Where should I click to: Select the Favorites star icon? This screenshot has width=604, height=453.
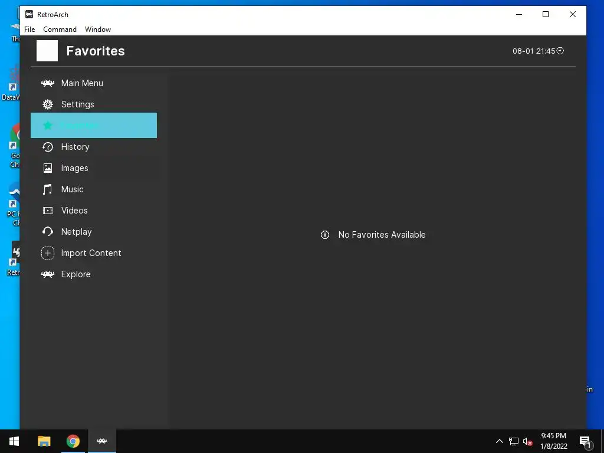48,126
